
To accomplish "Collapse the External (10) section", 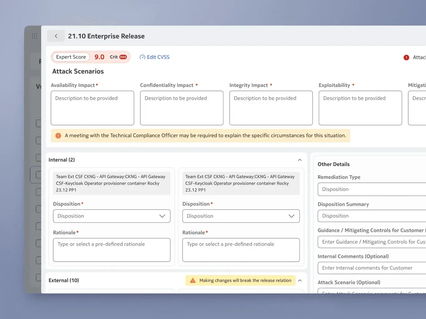I will point(300,280).
